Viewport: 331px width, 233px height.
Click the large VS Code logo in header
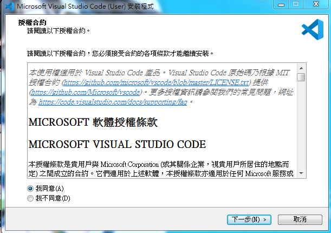coord(313,30)
